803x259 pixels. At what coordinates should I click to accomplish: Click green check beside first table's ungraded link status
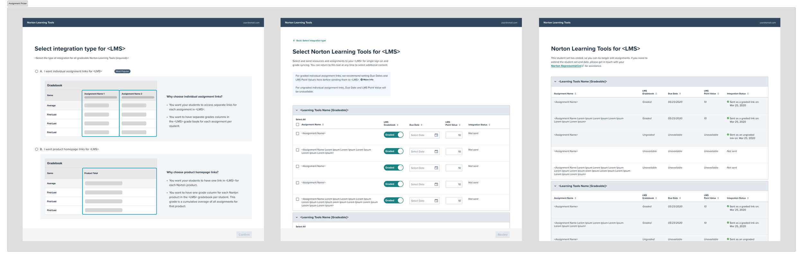coord(728,135)
